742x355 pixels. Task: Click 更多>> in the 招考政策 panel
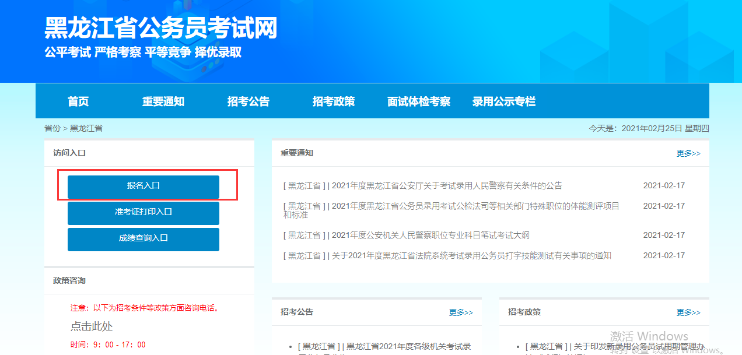pos(688,312)
